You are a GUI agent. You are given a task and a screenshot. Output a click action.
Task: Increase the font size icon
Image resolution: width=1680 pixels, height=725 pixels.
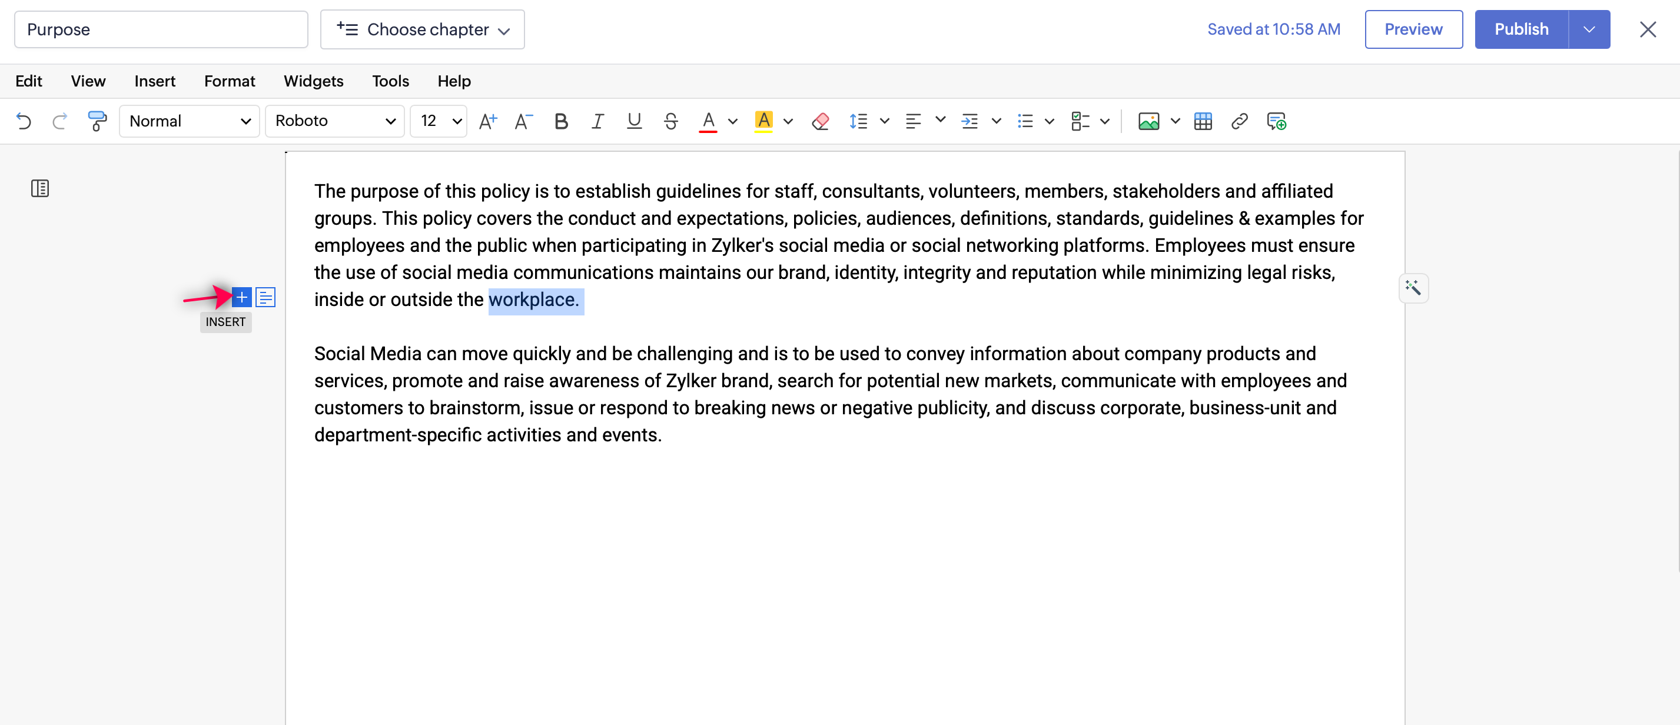coord(487,121)
